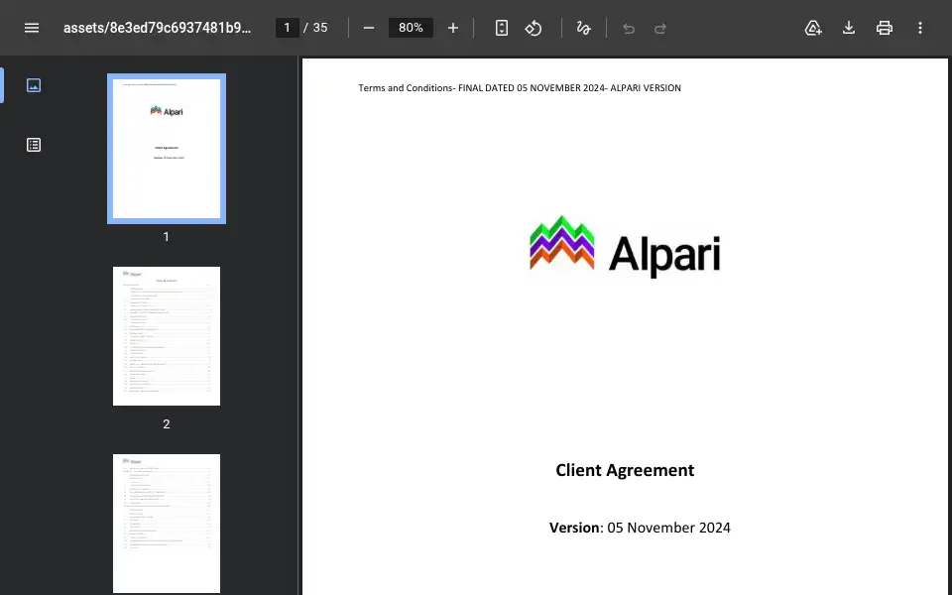952x595 pixels.
Task: Download the PDF file
Action: pyautogui.click(x=849, y=28)
